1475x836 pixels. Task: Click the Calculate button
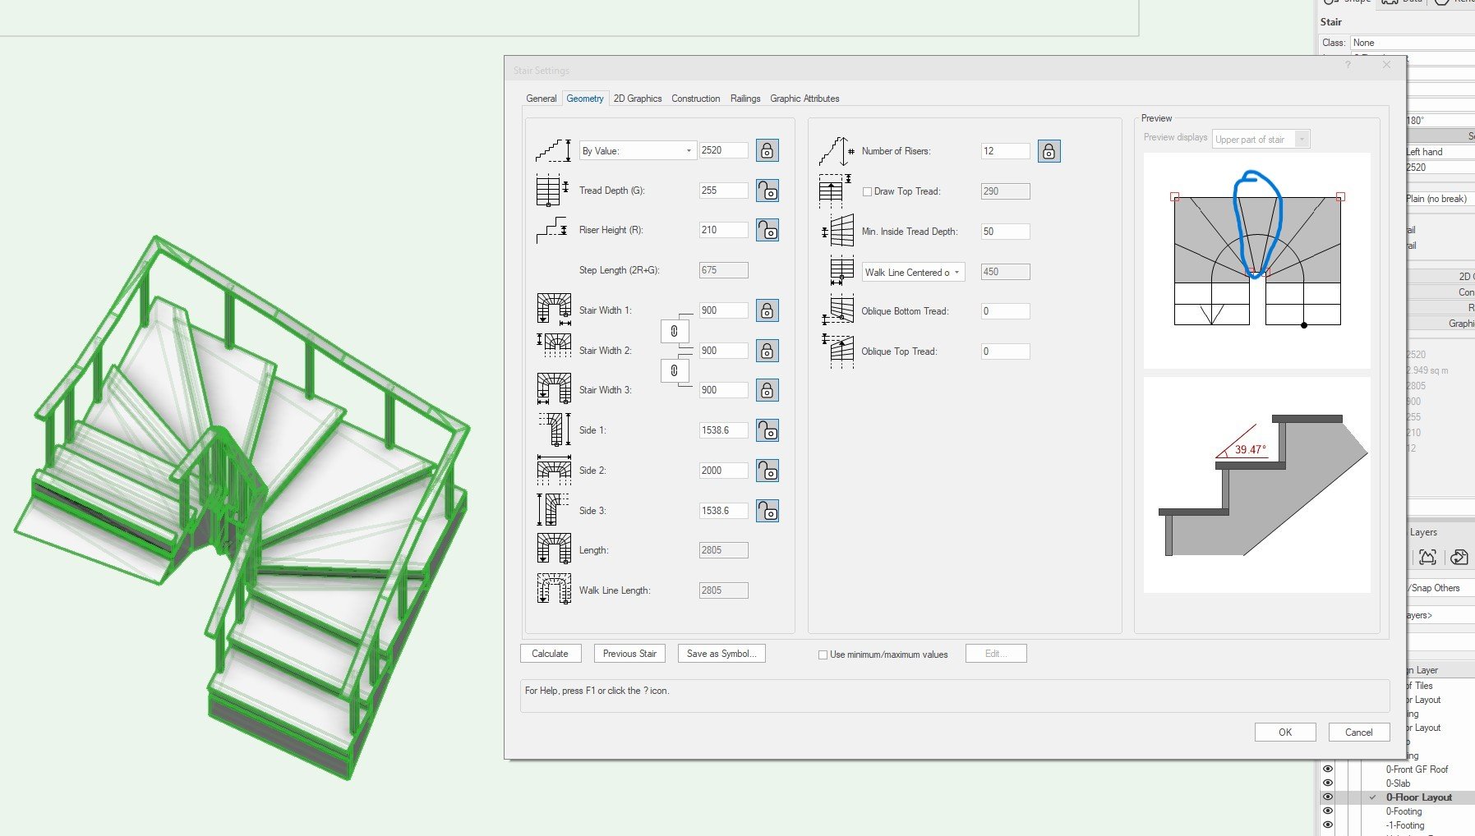click(x=550, y=653)
